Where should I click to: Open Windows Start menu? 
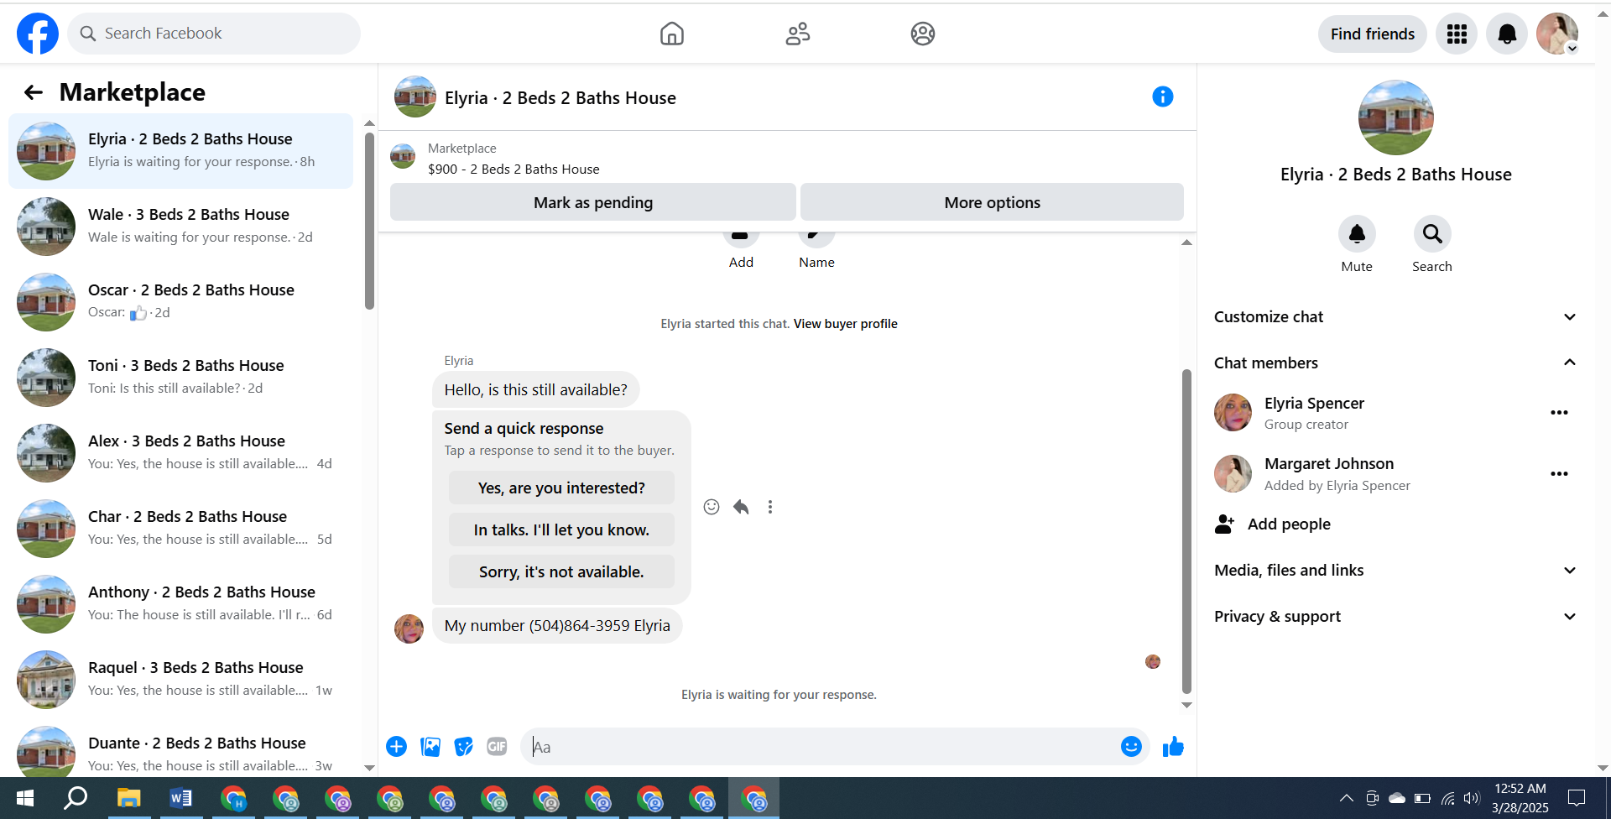click(x=25, y=798)
